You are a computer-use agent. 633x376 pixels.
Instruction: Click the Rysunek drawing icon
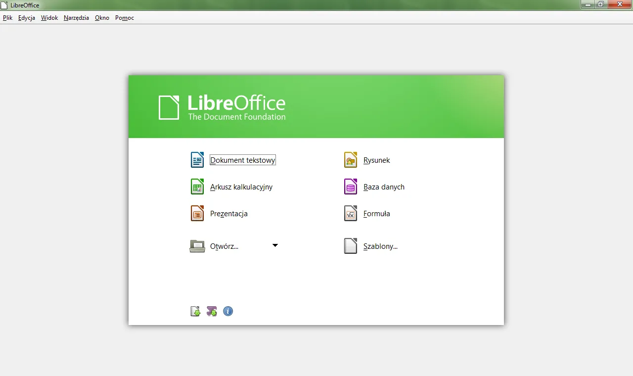[351, 160]
